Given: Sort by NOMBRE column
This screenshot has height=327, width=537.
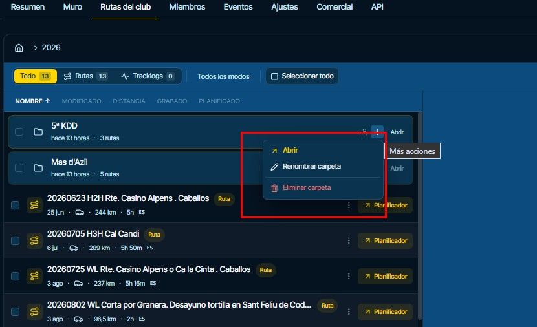Looking at the screenshot, I should 32,101.
